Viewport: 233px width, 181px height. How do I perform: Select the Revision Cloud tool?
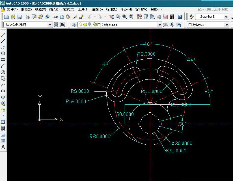pyautogui.click(x=3, y=78)
